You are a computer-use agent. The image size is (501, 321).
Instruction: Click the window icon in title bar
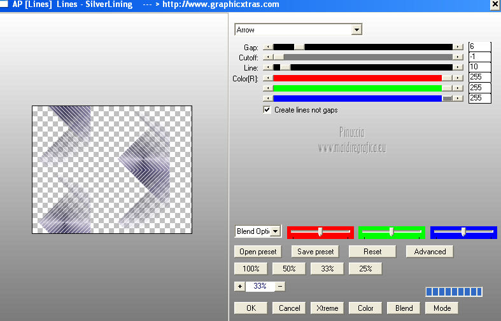pos(4,4)
